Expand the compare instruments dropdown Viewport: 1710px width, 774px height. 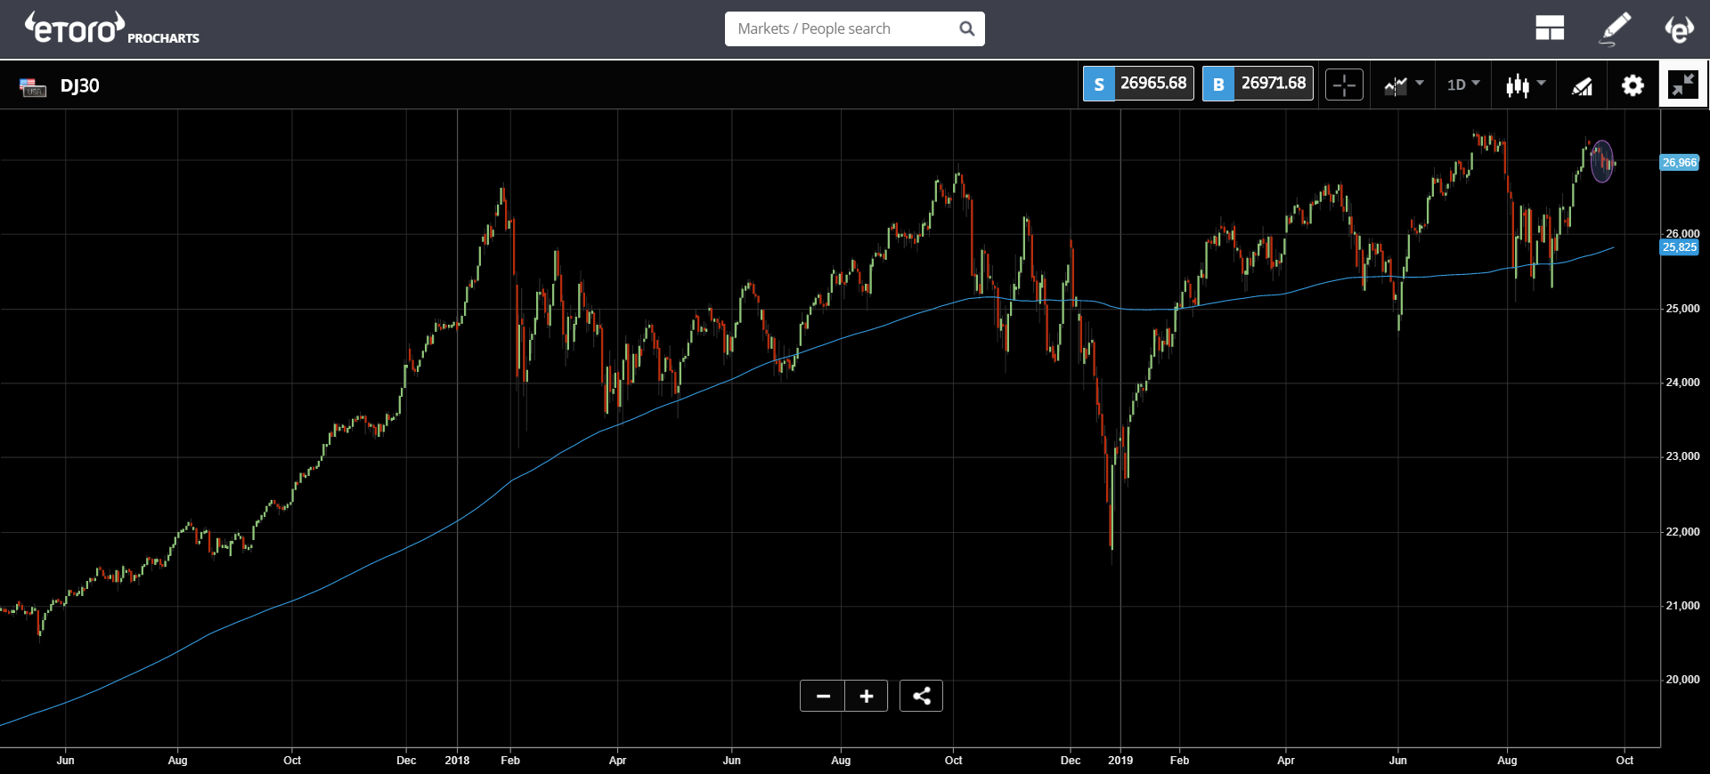coord(1404,85)
